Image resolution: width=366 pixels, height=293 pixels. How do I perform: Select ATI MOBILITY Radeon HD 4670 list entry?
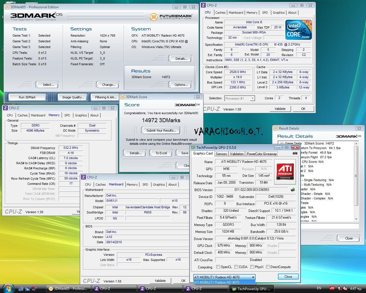[224, 282]
